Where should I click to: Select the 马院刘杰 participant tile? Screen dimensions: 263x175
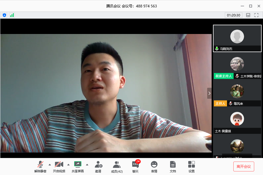click(x=237, y=38)
